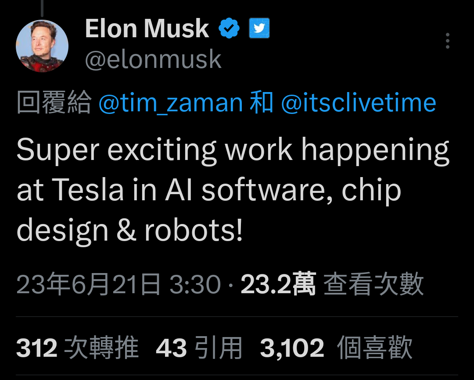Click the 回覆給 reply label
Image resolution: width=474 pixels, height=380 pixels.
tap(54, 102)
